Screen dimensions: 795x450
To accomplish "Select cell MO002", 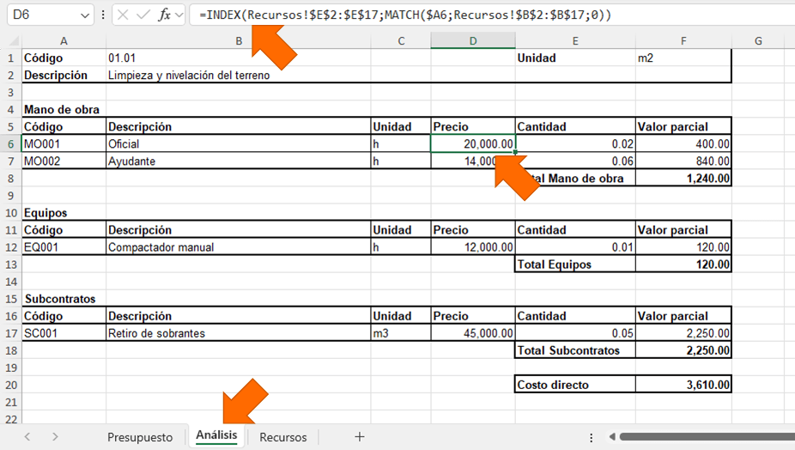I will point(64,161).
